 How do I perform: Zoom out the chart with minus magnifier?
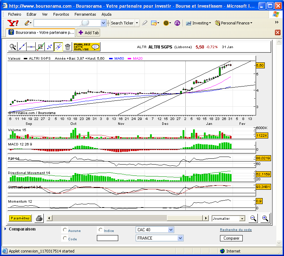(253, 218)
